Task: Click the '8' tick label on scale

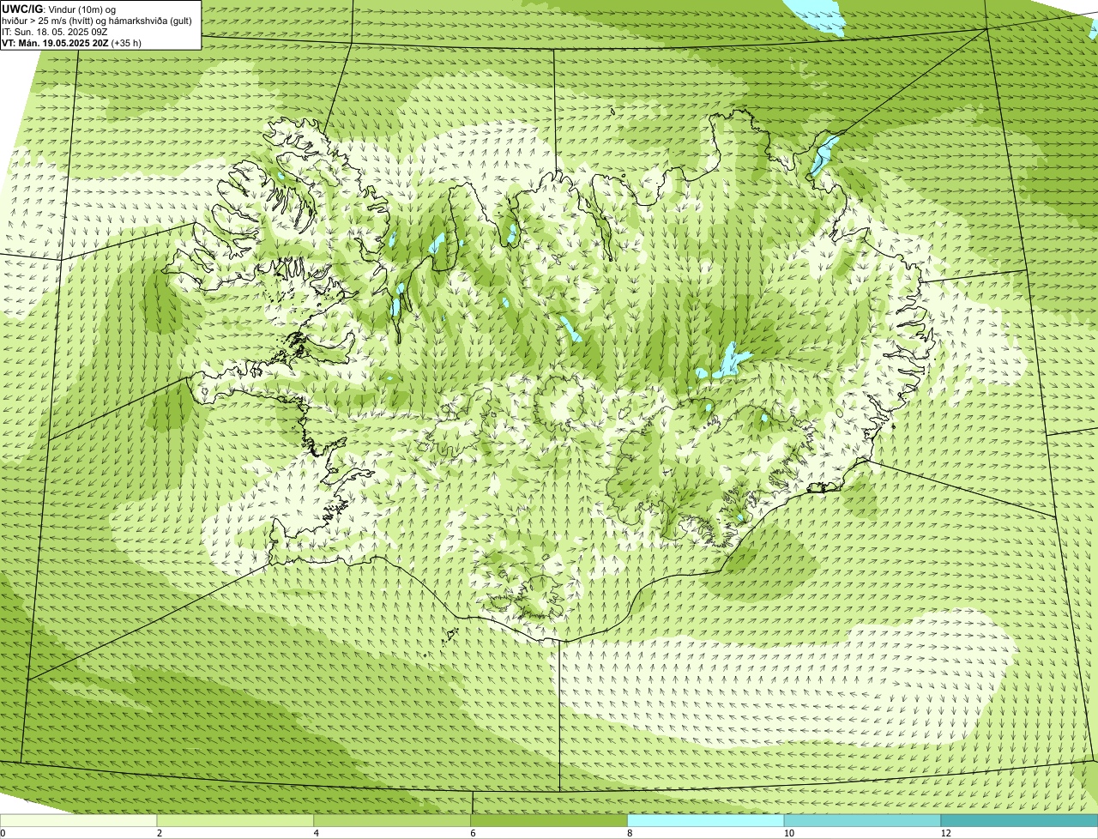Action: [x=630, y=833]
